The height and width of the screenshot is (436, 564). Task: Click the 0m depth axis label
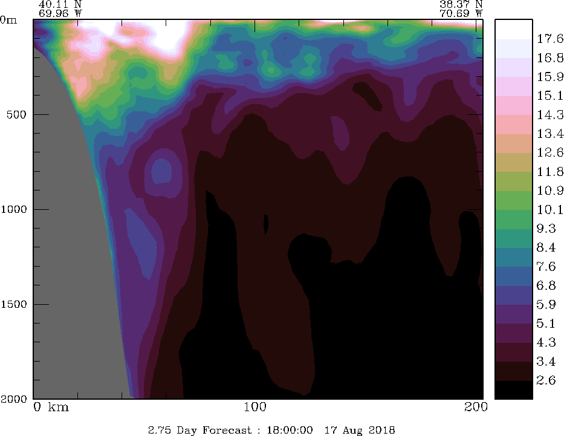[x=8, y=20]
